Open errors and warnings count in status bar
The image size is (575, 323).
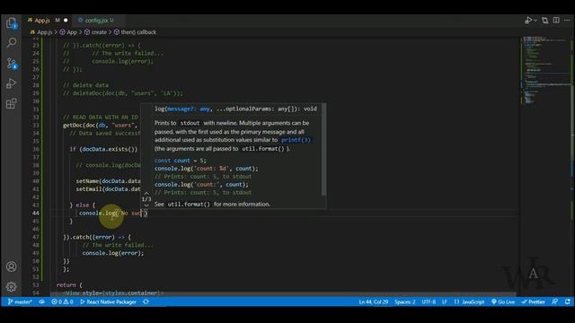[x=62, y=301]
